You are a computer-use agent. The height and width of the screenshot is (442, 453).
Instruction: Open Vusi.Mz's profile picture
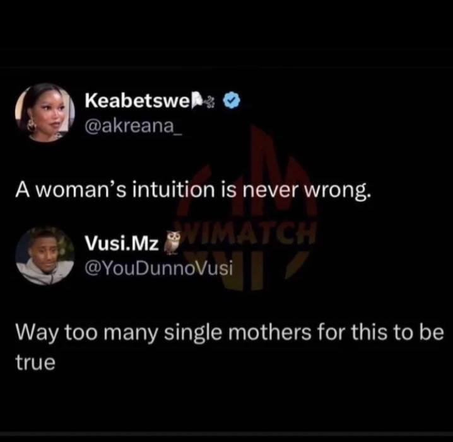[45, 256]
